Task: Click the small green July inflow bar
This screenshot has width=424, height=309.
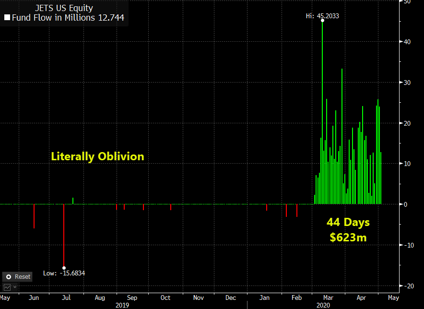Action: coord(73,201)
